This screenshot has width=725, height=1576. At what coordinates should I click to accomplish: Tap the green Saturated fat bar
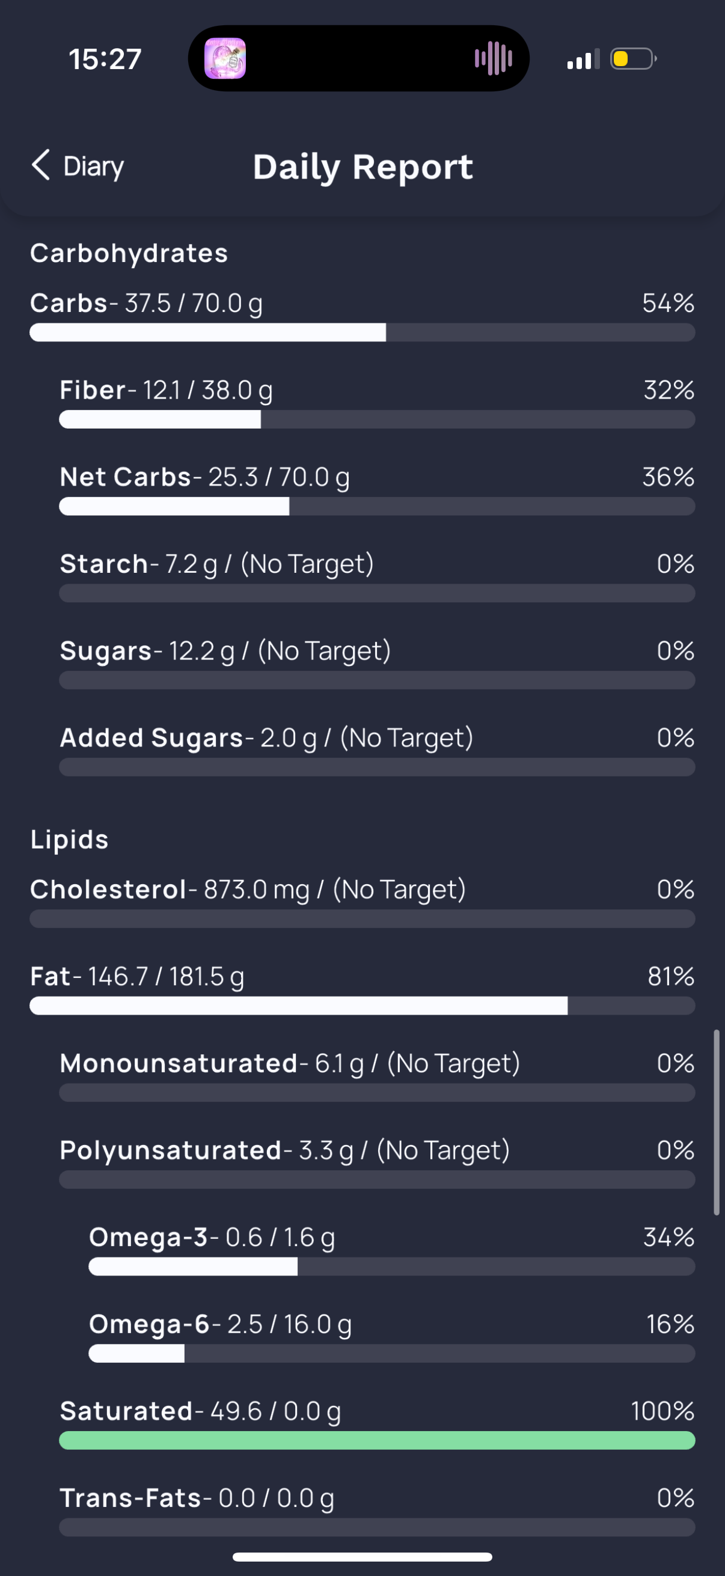(377, 1440)
